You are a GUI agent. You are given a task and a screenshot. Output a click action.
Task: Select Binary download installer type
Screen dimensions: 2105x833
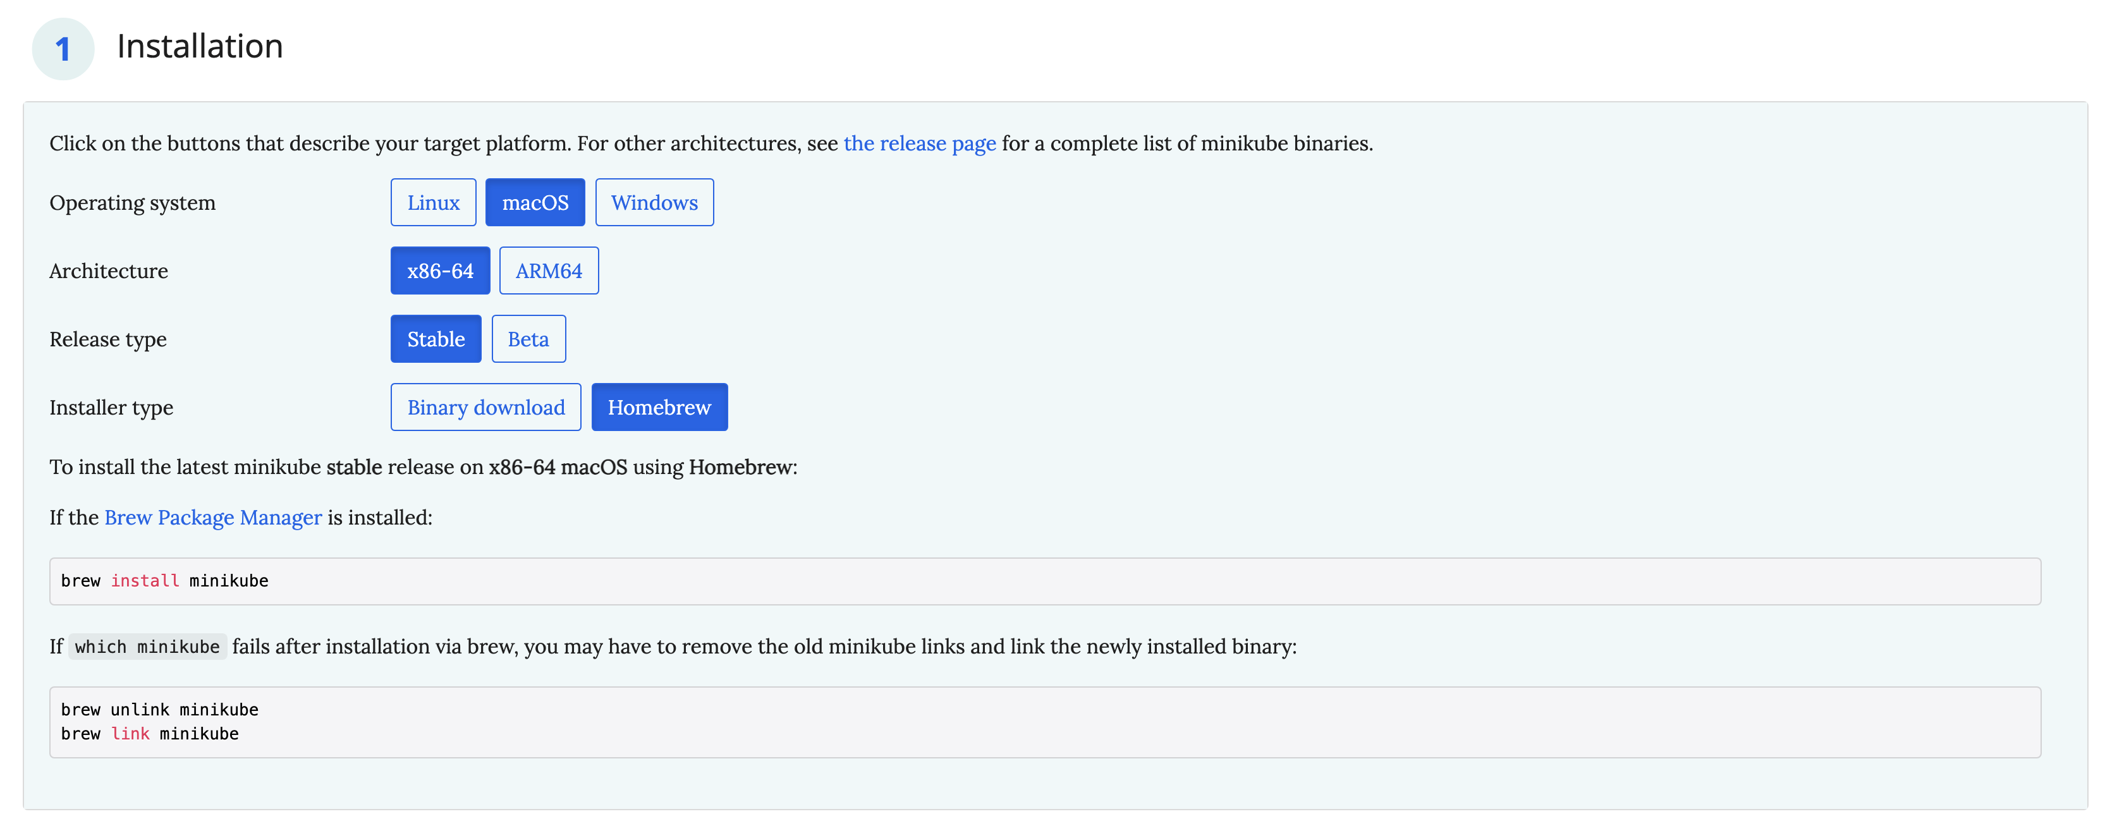coord(485,406)
